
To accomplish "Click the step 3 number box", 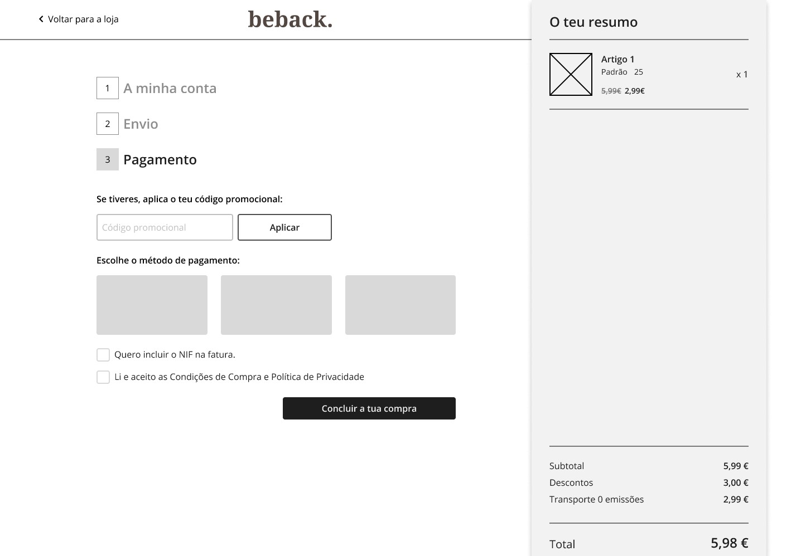I will [108, 159].
